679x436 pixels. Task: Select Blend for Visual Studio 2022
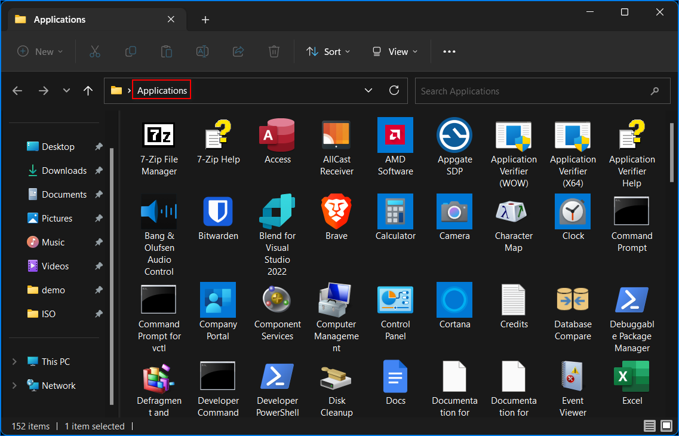pos(277,211)
